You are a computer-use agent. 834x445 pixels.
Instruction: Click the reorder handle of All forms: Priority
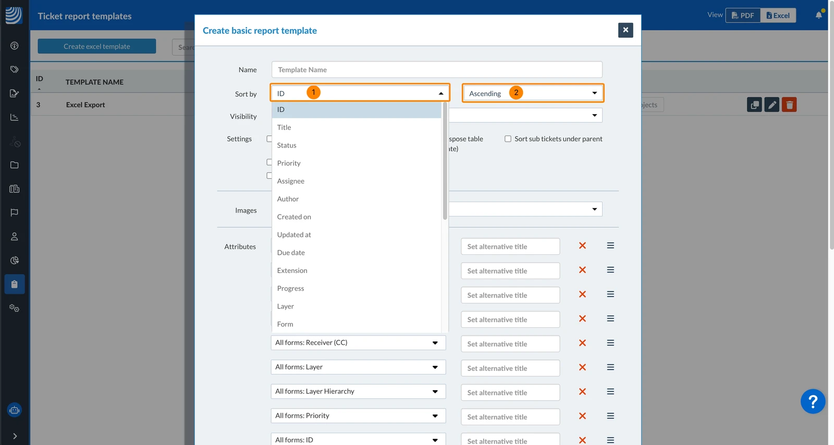coord(610,416)
